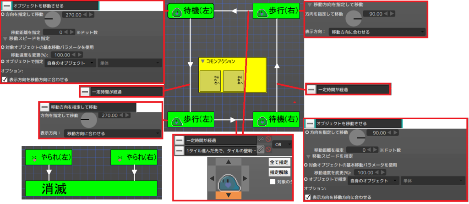Click the slime icon in the 歩行(左) node
Screen dimensions: 469x204
[177, 121]
